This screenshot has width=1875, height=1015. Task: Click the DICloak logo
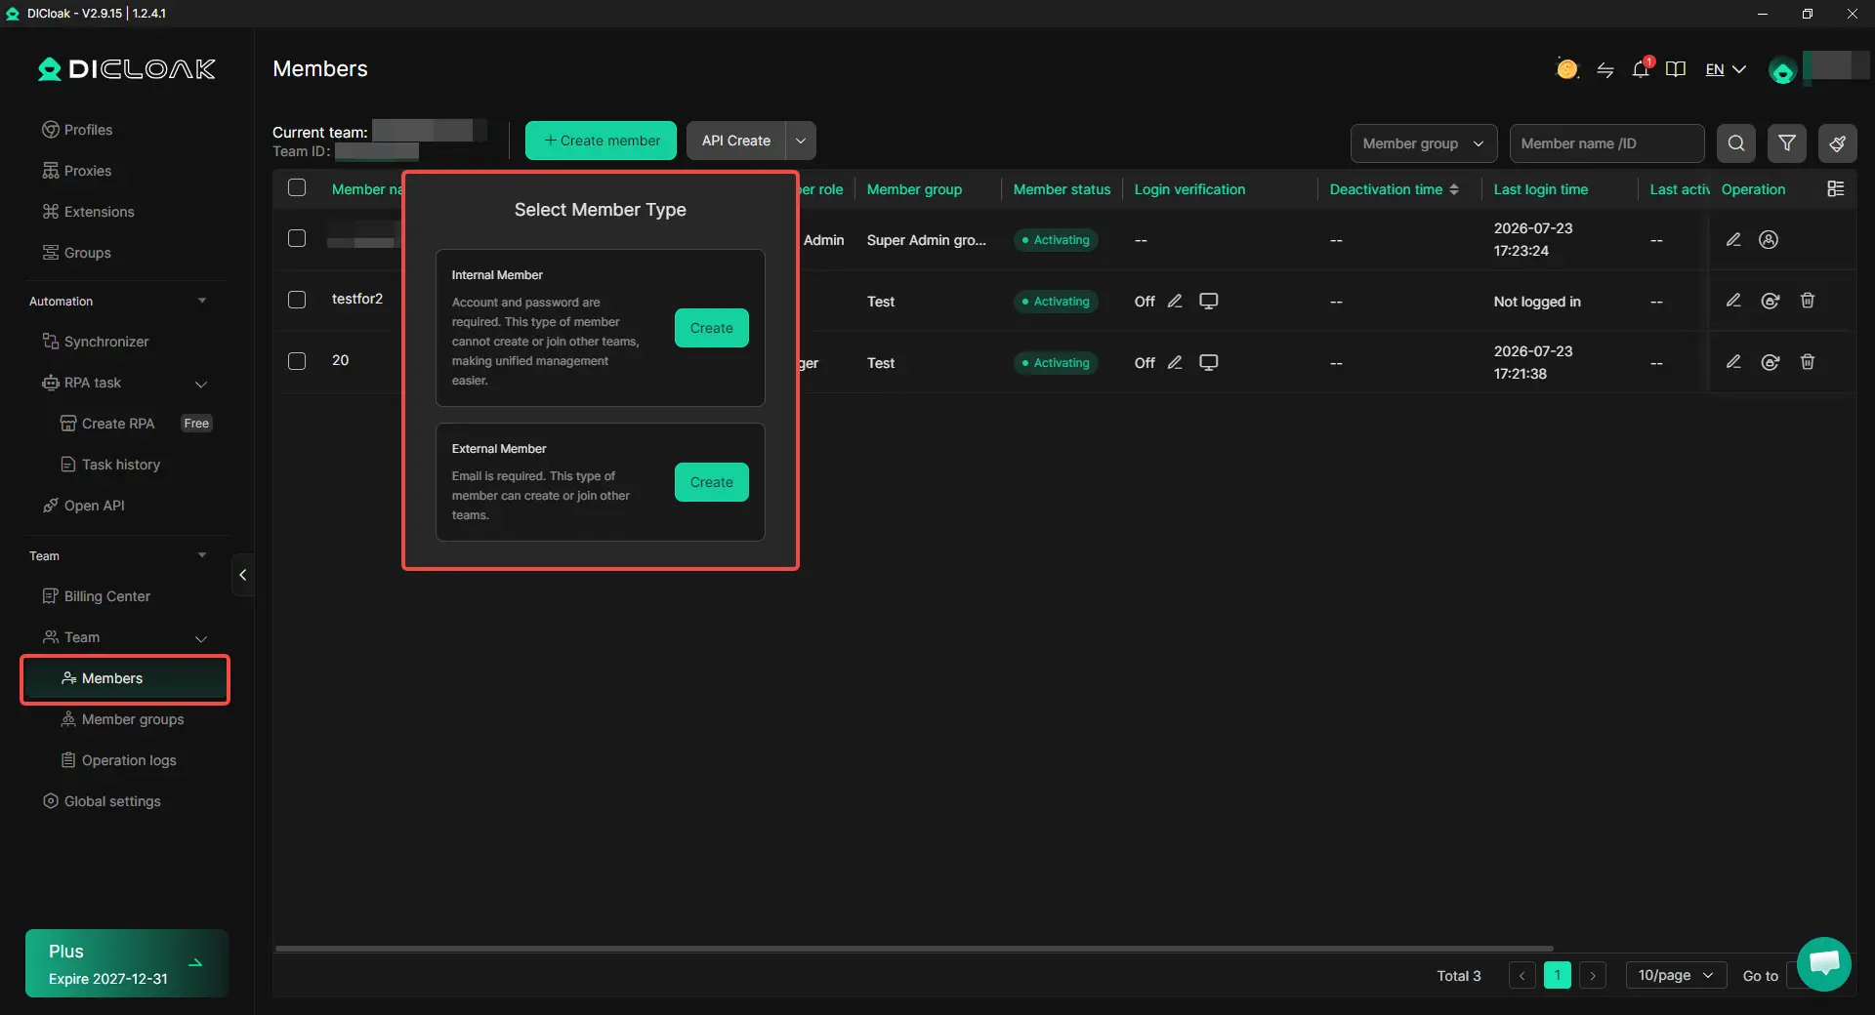coord(127,69)
